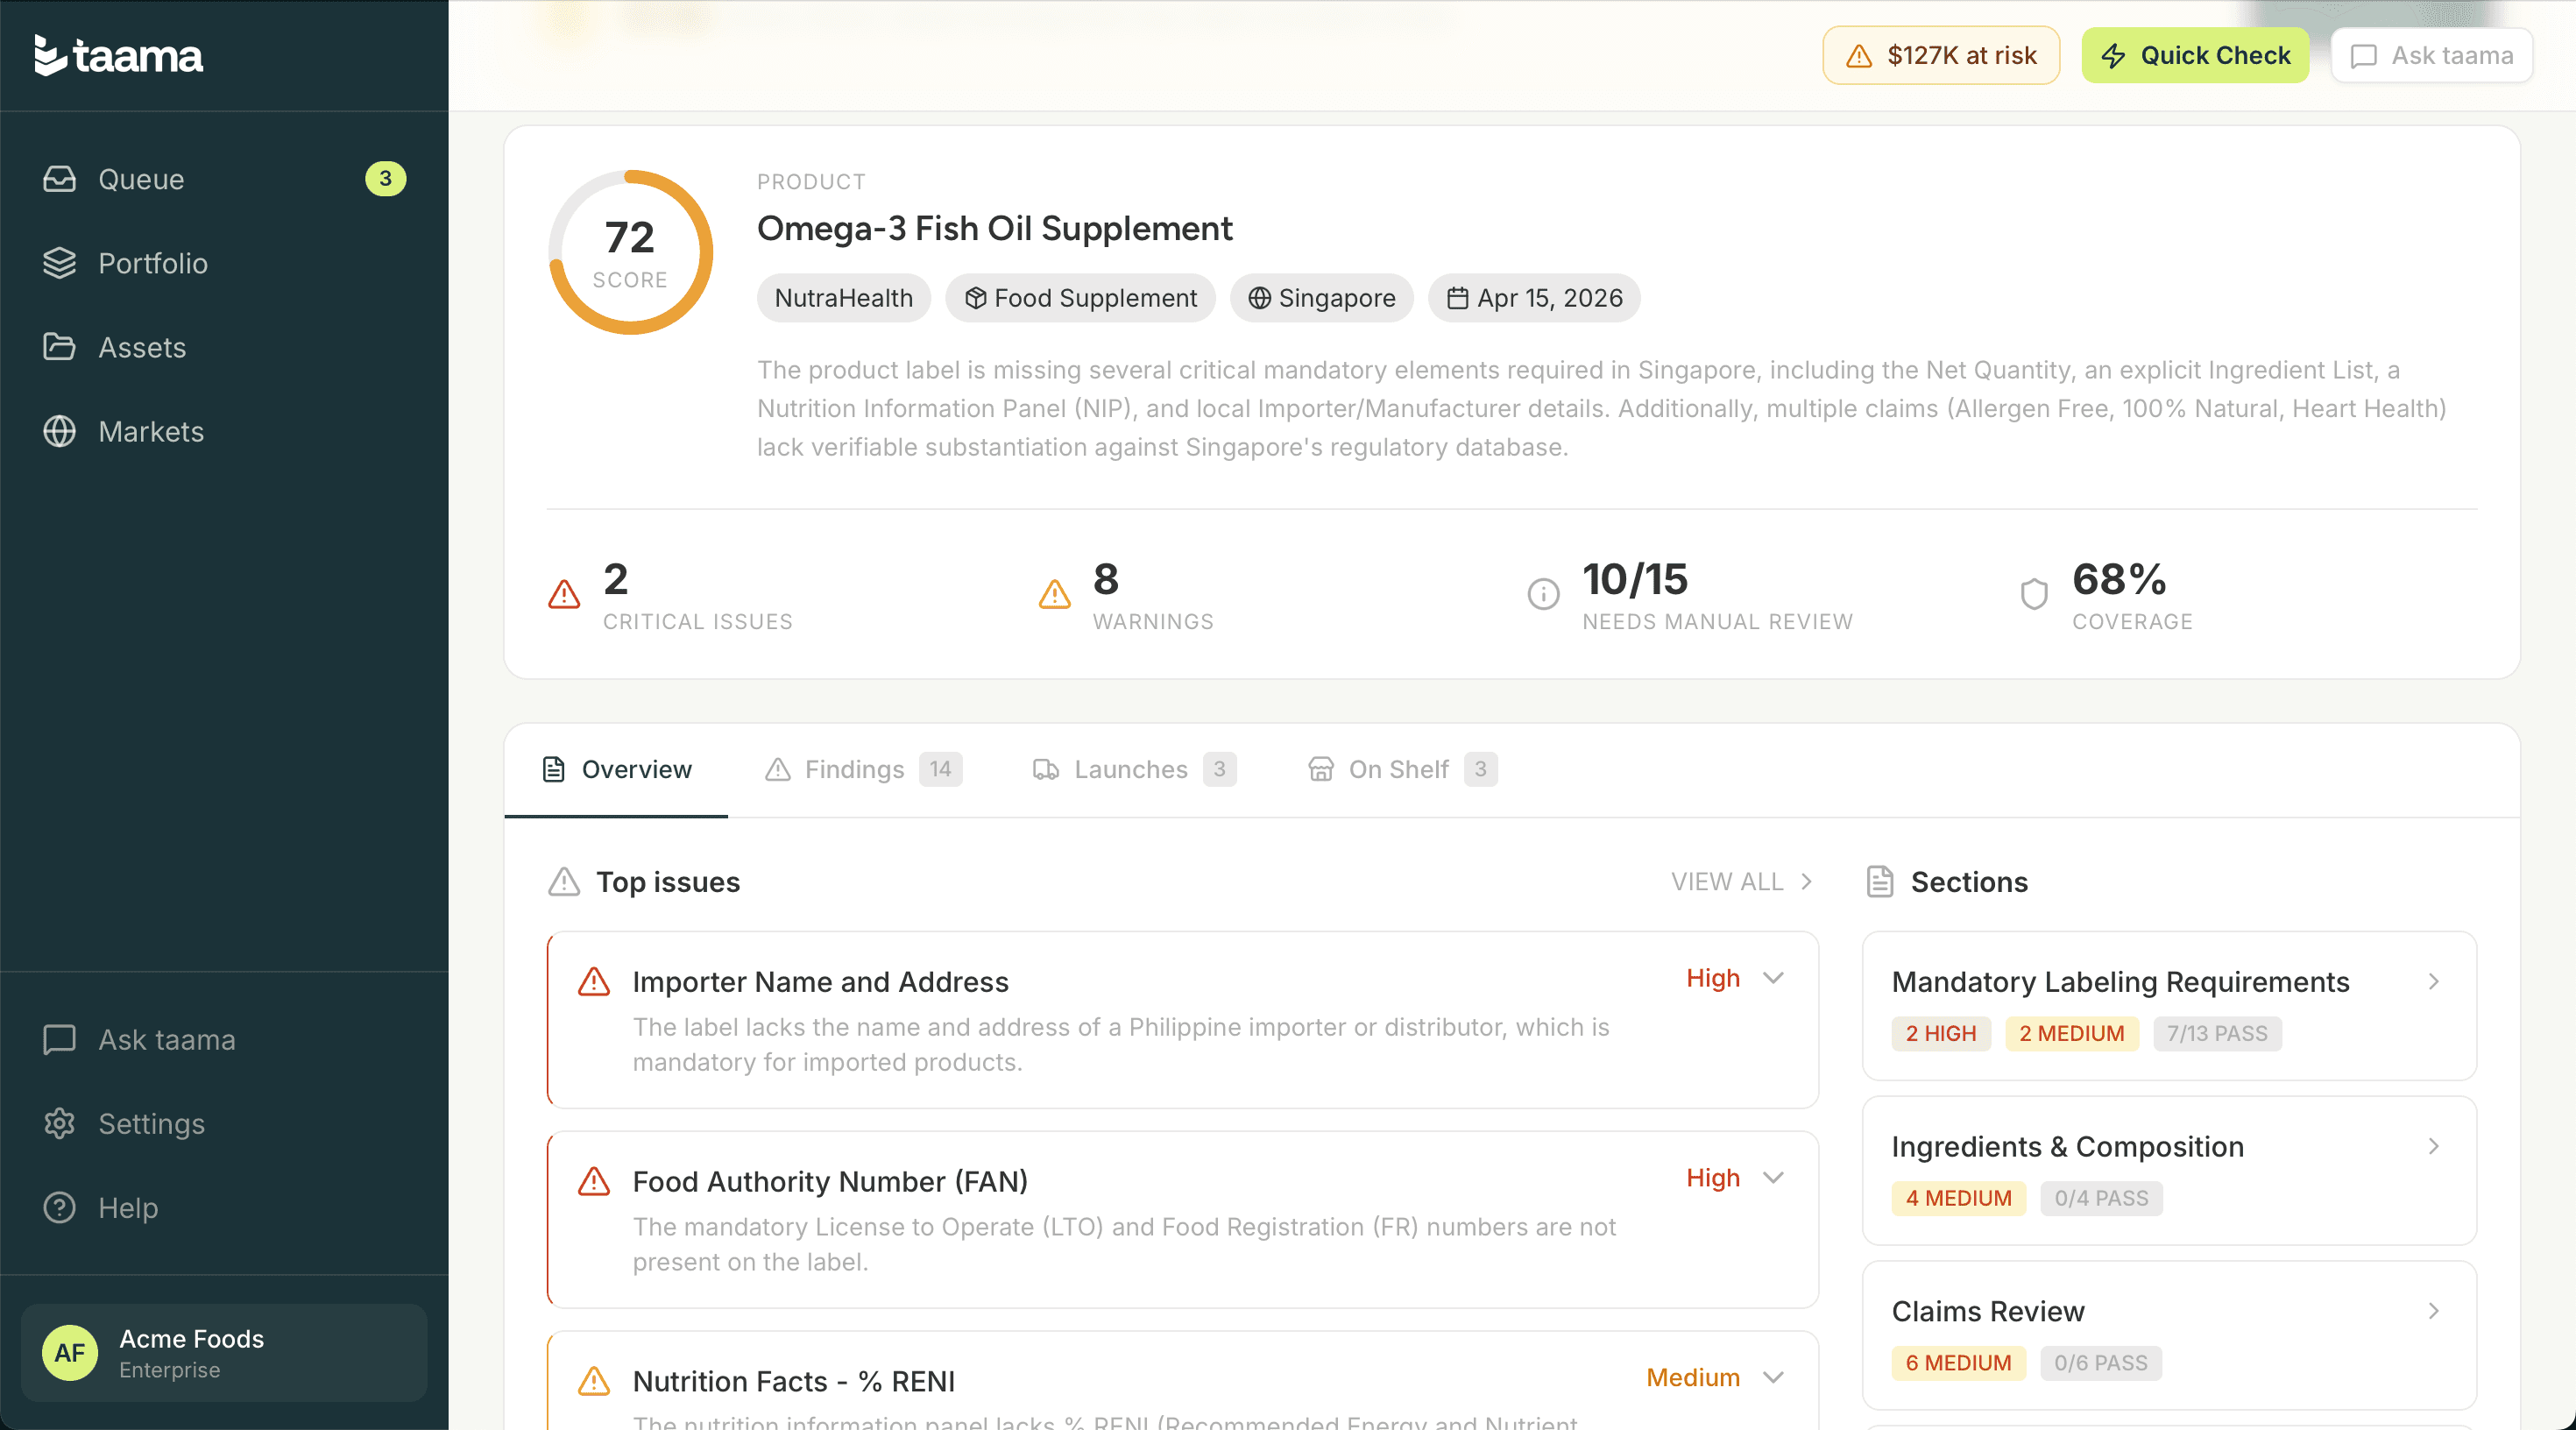Click the taama logo in the top left
This screenshot has height=1430, width=2576.
point(118,54)
